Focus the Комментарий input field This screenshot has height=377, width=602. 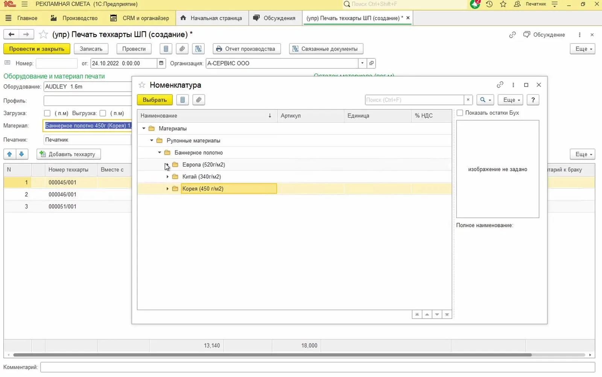point(318,367)
